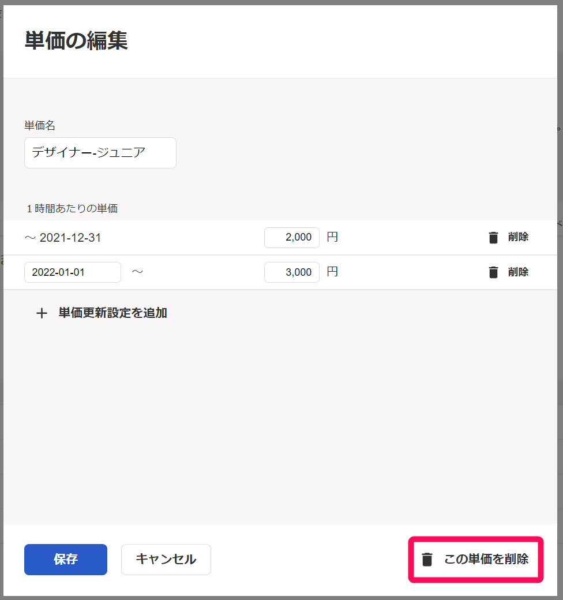The width and height of the screenshot is (563, 600).
Task: Click the 単価の編集 dialog title
Action: coord(76,40)
